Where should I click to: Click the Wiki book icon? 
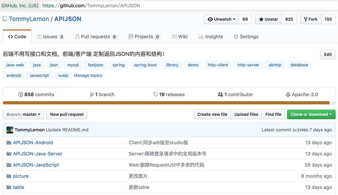coord(174,37)
